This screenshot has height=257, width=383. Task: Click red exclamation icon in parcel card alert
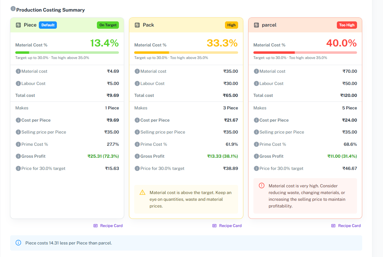point(262,185)
